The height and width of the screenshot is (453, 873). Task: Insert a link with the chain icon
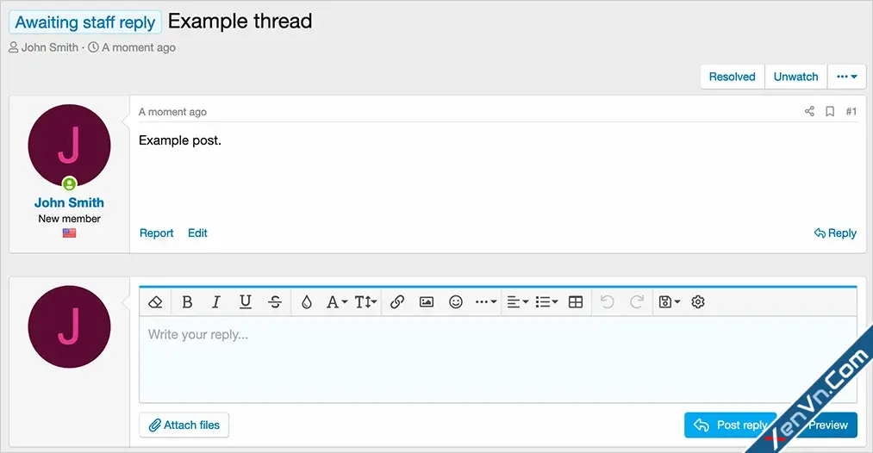click(397, 301)
